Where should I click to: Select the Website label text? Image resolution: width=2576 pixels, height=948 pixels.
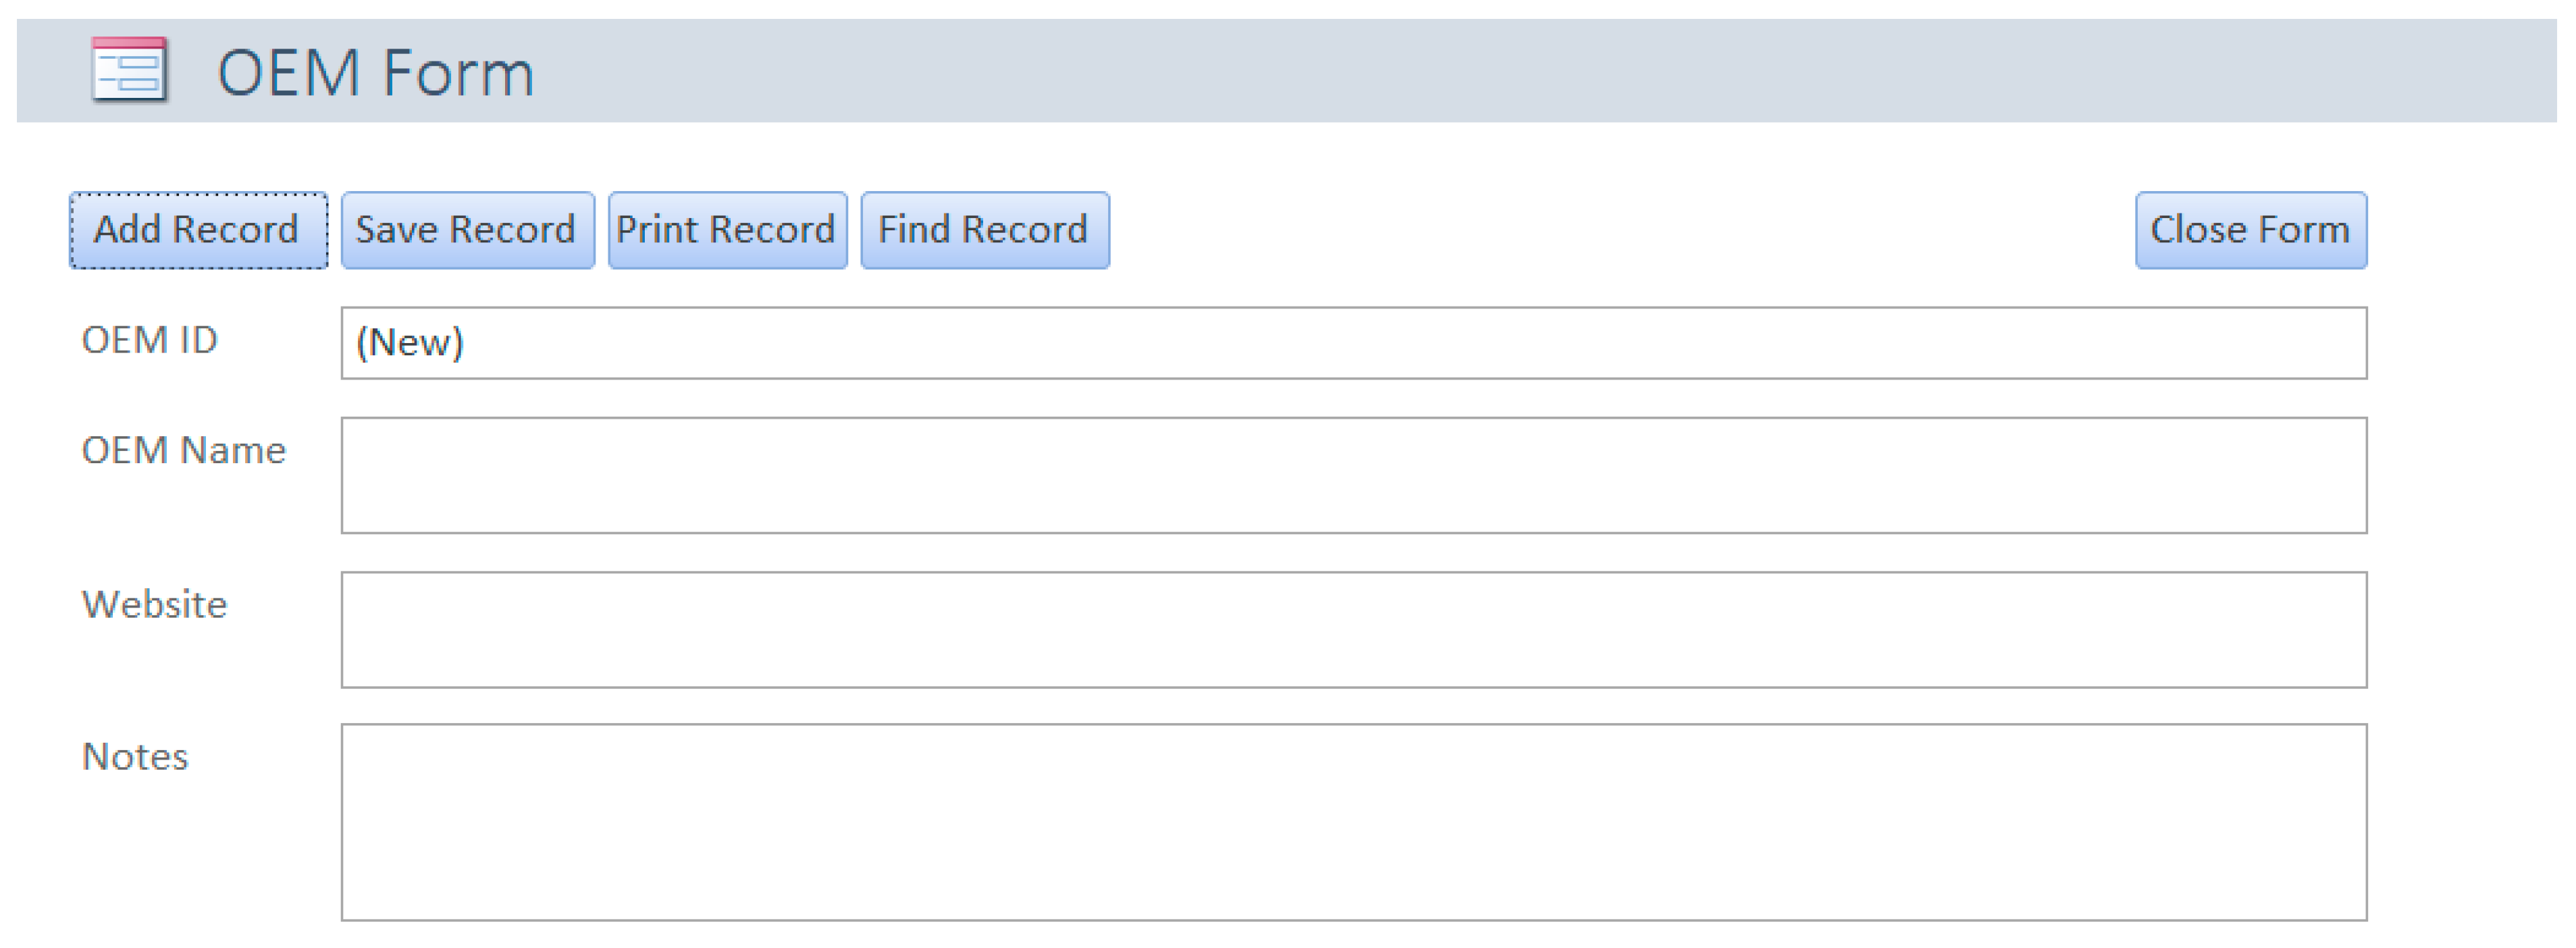(155, 605)
